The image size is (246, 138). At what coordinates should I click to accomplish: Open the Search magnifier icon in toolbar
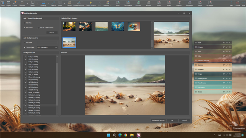tap(53, 3)
